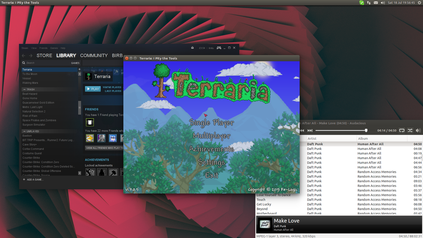Viewport: 423px width, 238px height.
Task: Go forward with Steam's forward arrow
Action: pos(31,55)
